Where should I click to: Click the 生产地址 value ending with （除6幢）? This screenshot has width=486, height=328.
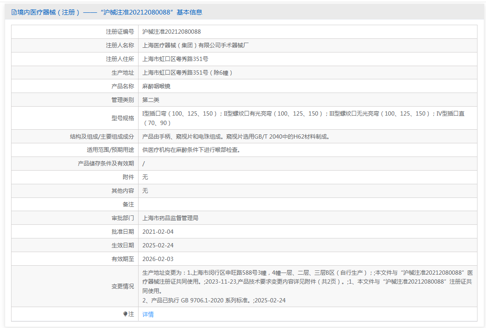pos(188,73)
